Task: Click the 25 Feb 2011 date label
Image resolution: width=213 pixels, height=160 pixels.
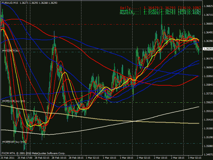Action: (7, 158)
